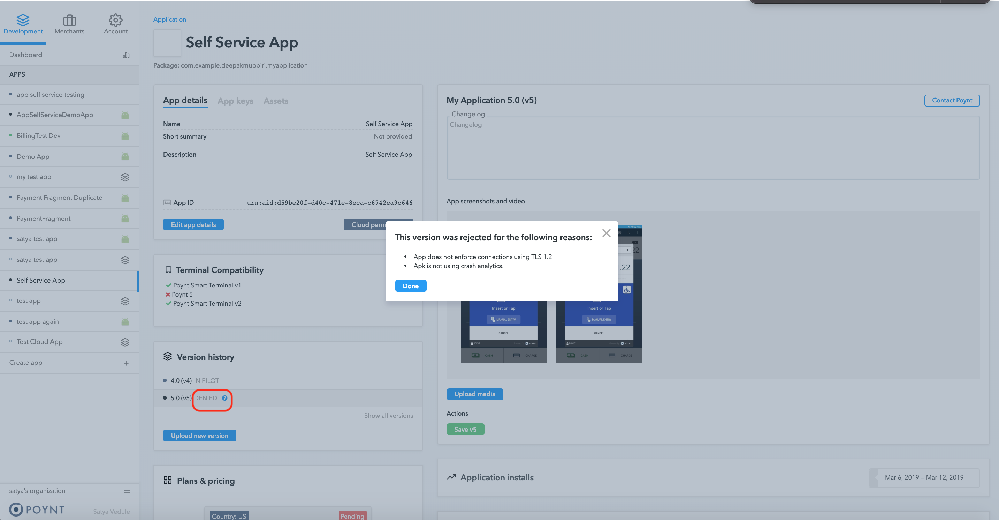Click the Country: US label
This screenshot has height=520, width=999.
click(x=229, y=516)
